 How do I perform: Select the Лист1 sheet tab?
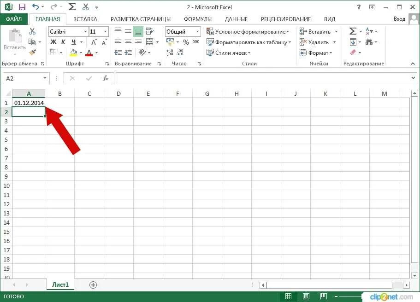[60, 285]
